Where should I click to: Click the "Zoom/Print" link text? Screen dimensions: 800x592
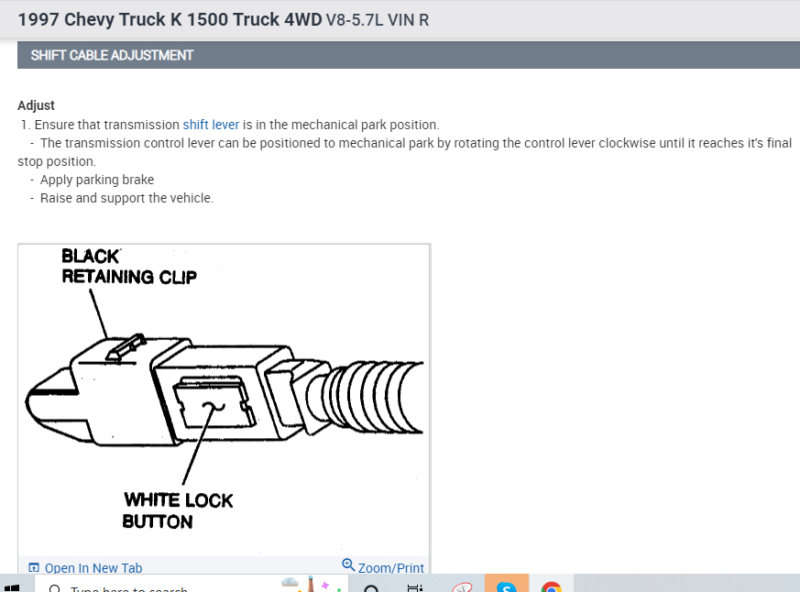pos(390,567)
